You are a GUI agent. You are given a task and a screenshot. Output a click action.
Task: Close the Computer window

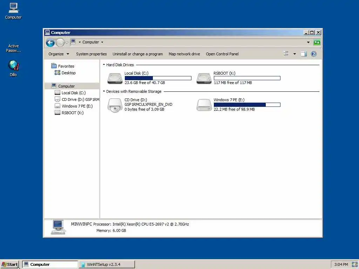coord(318,33)
